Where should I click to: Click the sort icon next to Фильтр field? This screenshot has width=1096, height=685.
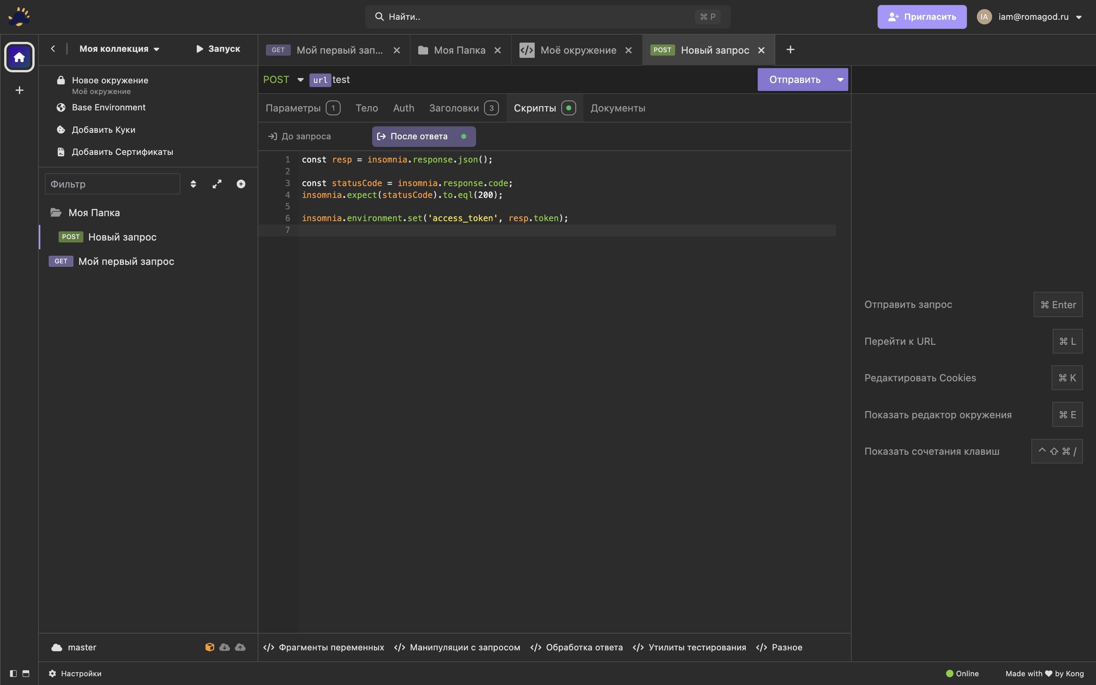[x=193, y=184]
